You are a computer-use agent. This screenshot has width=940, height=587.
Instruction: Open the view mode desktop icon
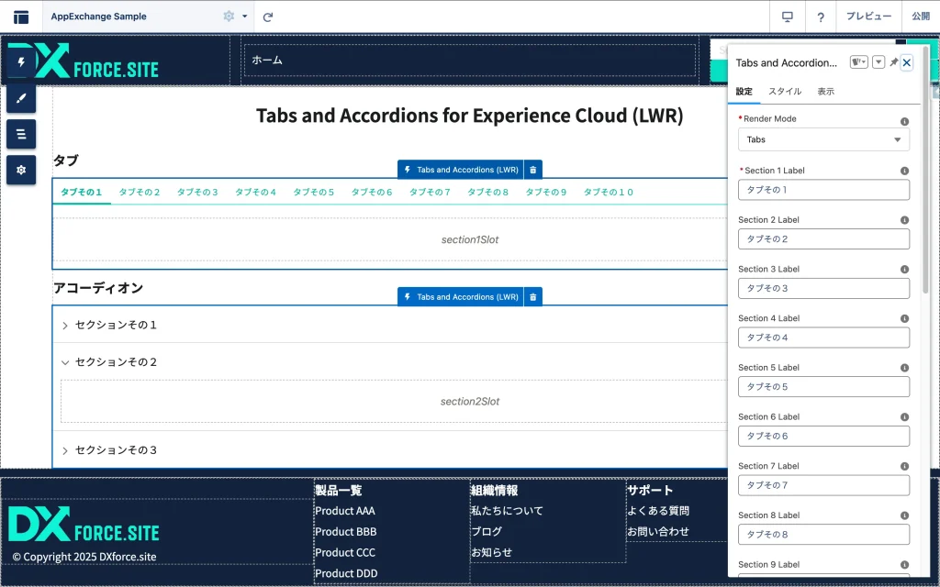pyautogui.click(x=787, y=17)
